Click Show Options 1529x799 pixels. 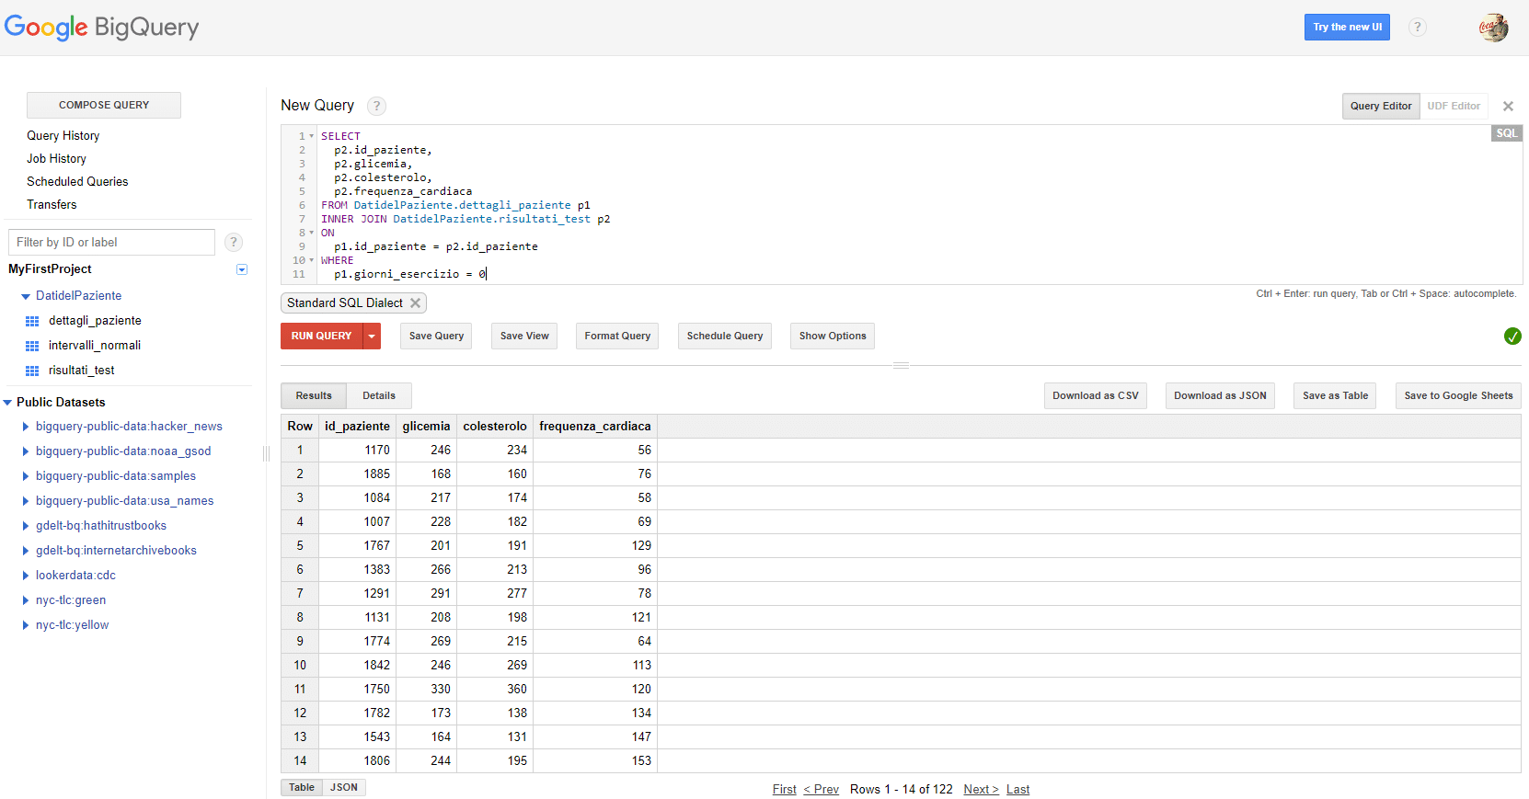click(833, 336)
